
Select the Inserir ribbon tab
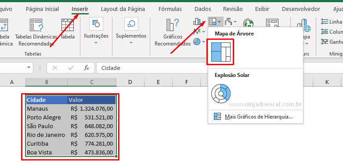80,9
